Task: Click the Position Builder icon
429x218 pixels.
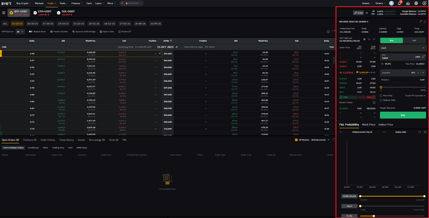Action: pos(51,32)
